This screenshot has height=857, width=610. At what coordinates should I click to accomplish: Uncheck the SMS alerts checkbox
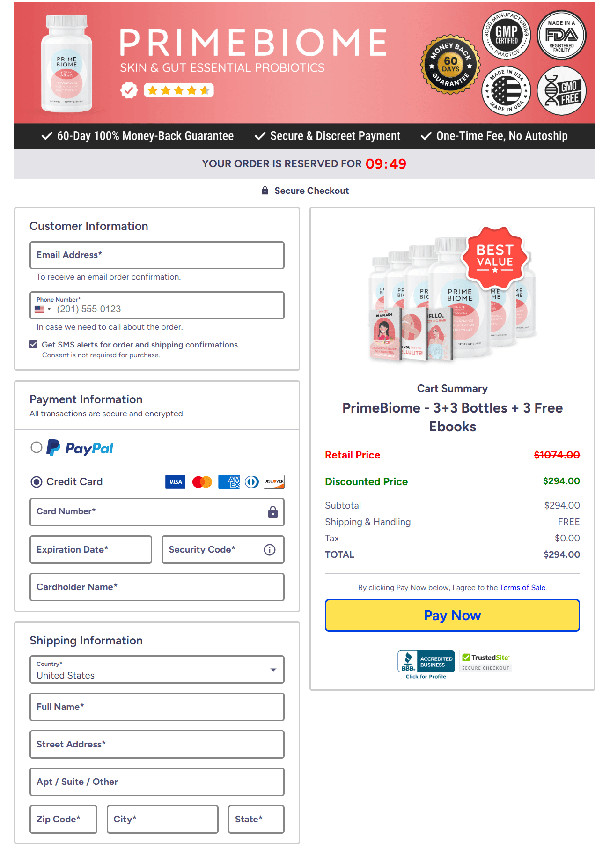pyautogui.click(x=34, y=345)
